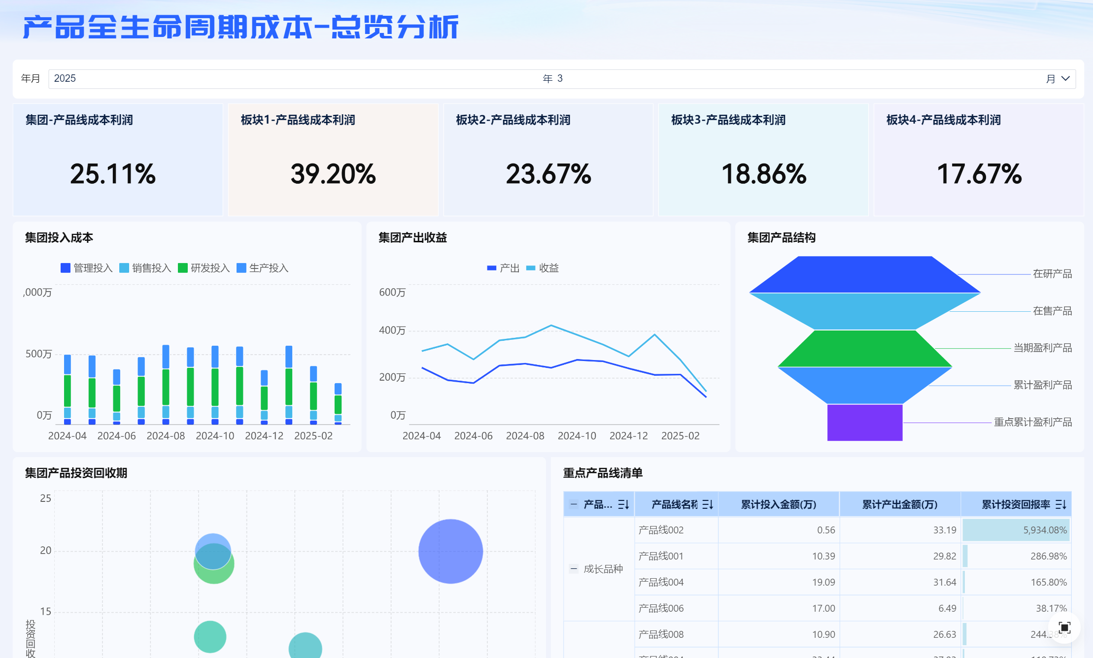The image size is (1093, 658).
Task: Toggle the 管理投入 legend item
Action: (87, 268)
